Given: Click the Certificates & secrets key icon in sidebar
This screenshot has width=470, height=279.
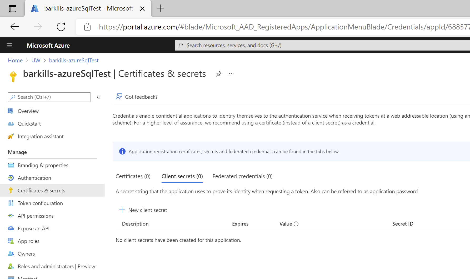Looking at the screenshot, I should coord(11,191).
